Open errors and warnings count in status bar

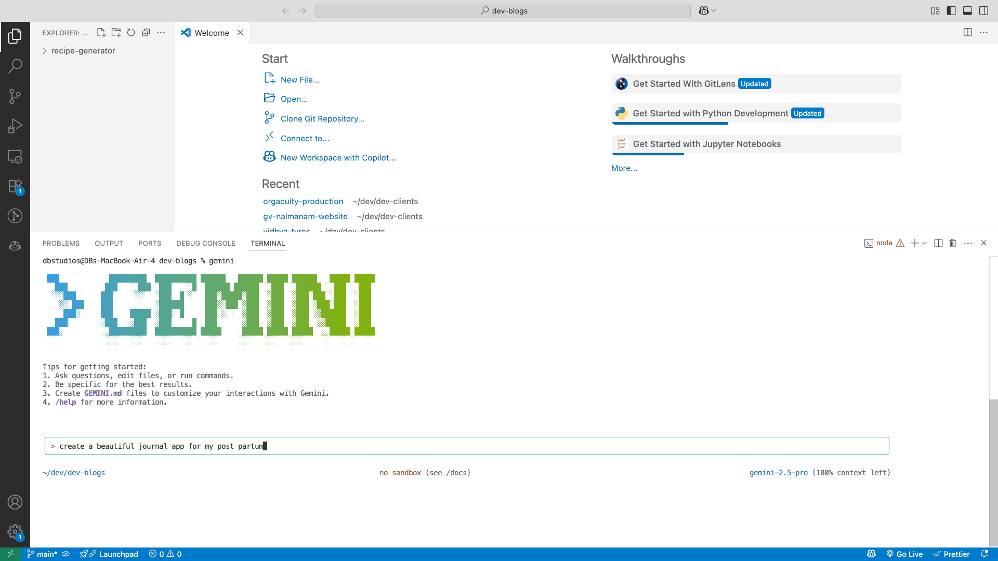tap(165, 554)
